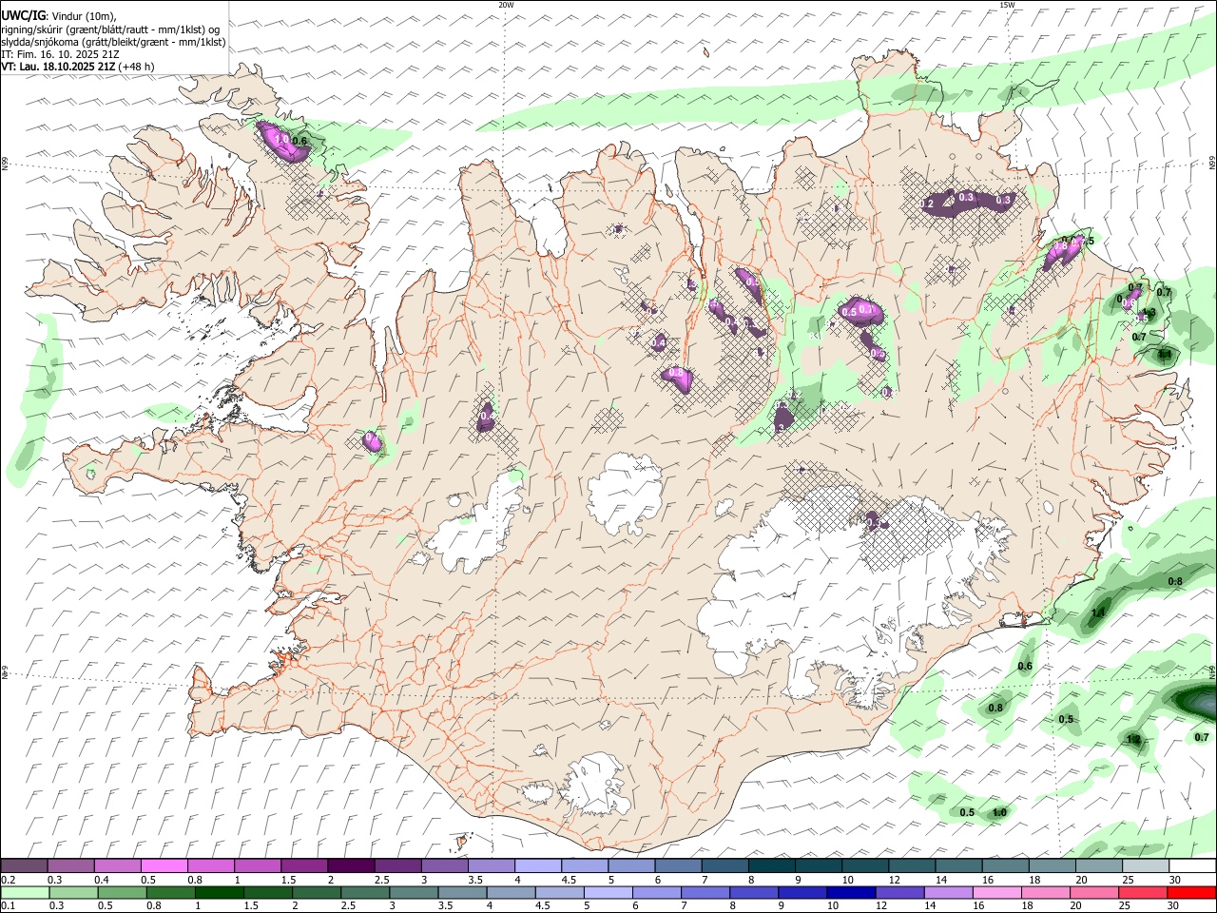Pick the slate blue 6 snow legend swatch

coord(678,865)
